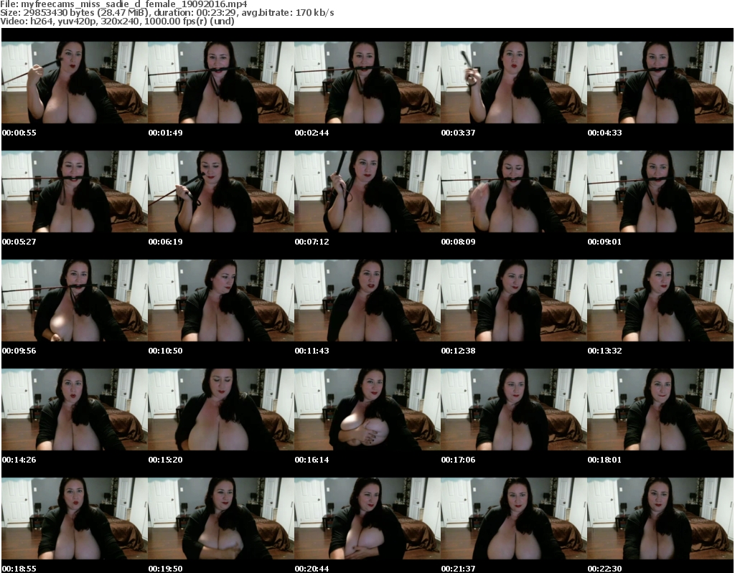
Task: Pick the preview frame for 00:10:50
Action: point(221,300)
